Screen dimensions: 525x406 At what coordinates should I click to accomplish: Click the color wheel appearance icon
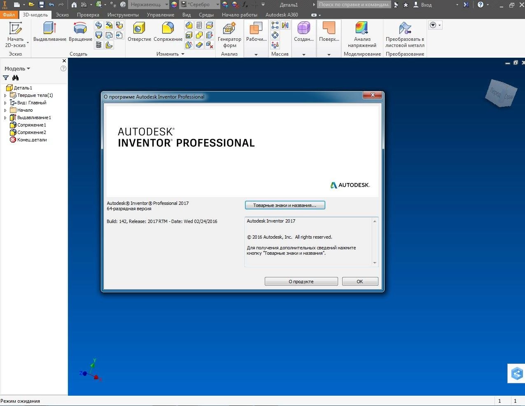coord(174,5)
